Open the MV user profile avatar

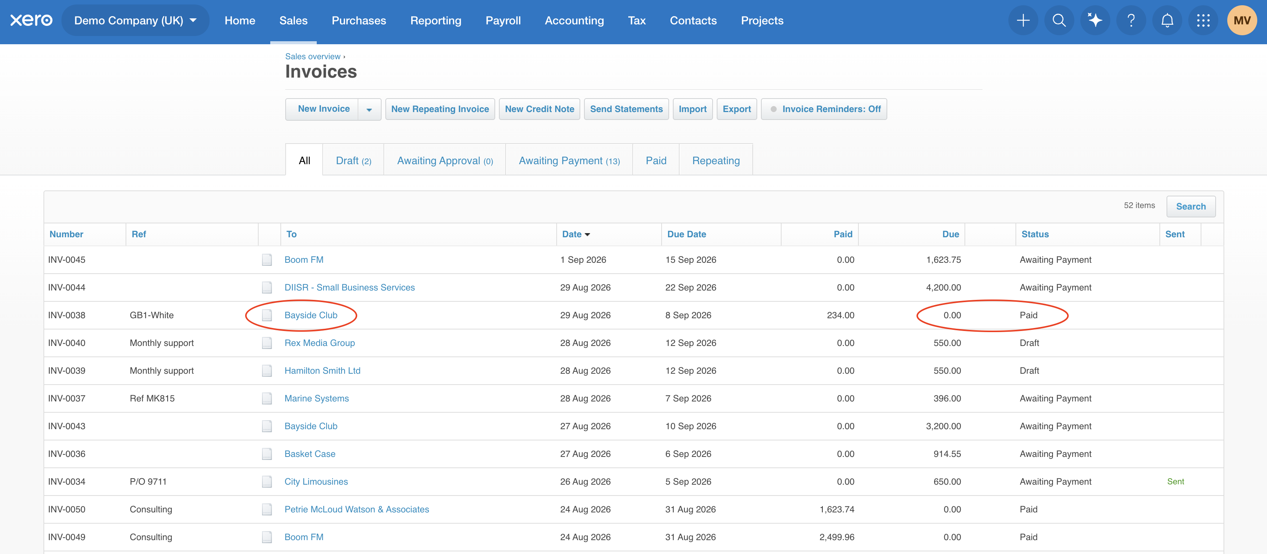pos(1242,20)
